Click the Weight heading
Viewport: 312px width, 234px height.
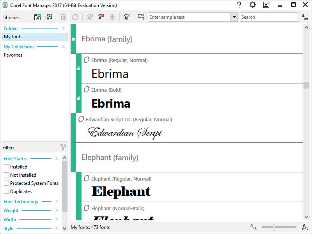click(x=11, y=210)
